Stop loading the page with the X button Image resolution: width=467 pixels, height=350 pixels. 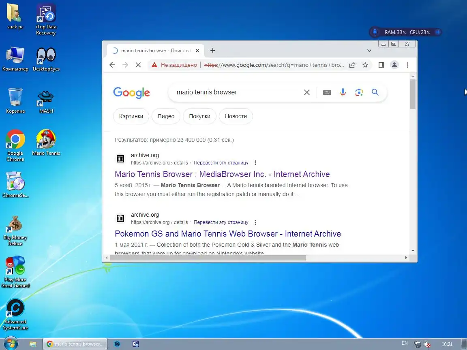(138, 65)
